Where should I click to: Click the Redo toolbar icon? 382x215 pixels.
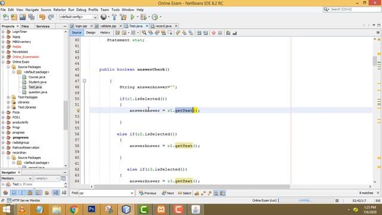[x=51, y=17]
